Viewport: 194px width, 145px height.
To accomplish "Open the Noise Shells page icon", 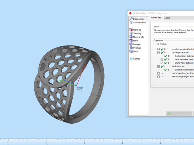I will 131,37.
